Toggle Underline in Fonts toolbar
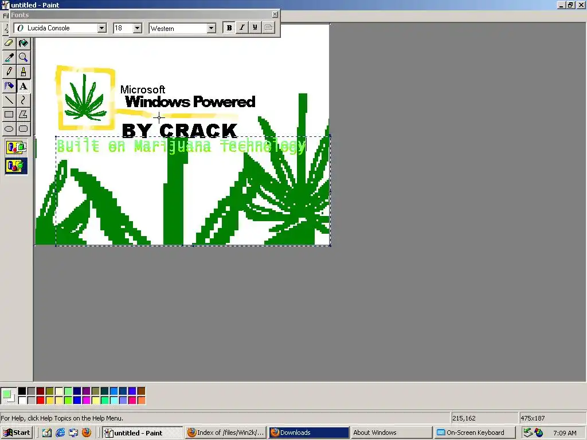 [255, 27]
